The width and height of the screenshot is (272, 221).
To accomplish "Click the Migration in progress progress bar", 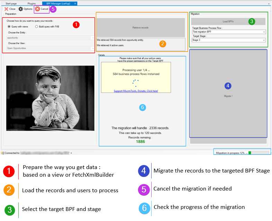I will tap(259, 153).
